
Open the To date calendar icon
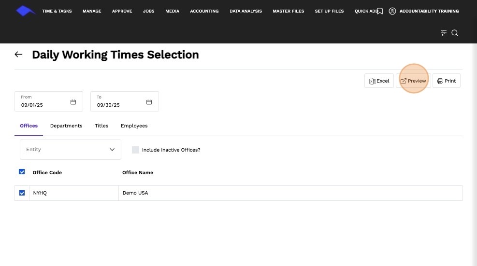tap(149, 102)
